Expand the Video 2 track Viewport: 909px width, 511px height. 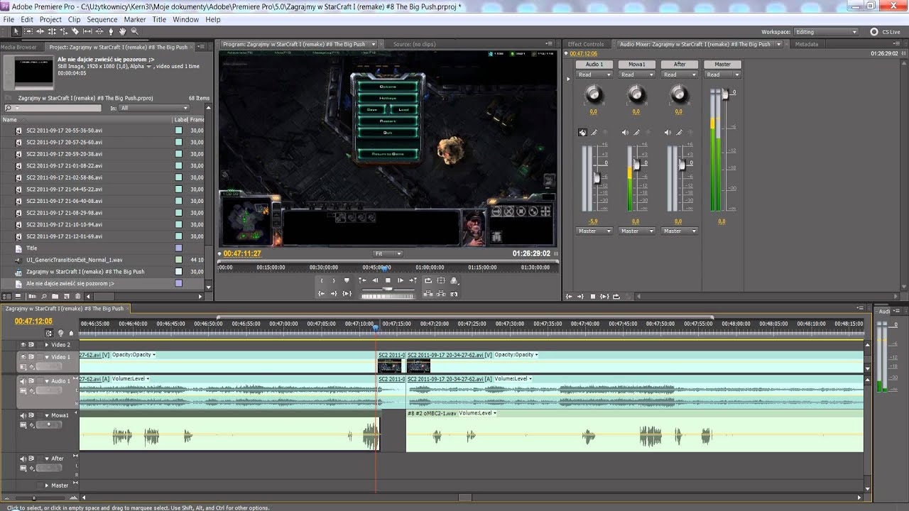tap(47, 345)
